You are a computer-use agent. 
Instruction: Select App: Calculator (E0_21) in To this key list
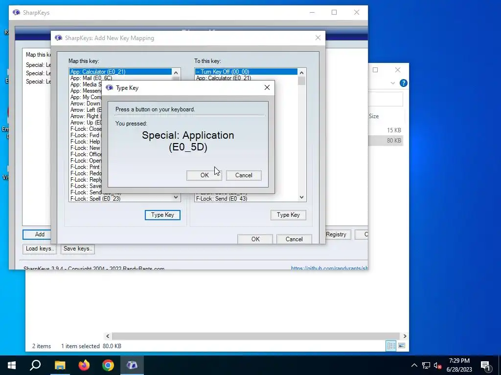coord(247,78)
